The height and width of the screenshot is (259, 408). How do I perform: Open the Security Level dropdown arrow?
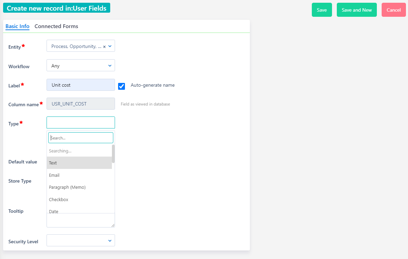pyautogui.click(x=110, y=240)
